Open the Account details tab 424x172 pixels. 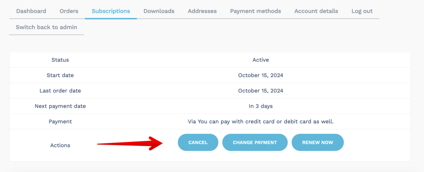pyautogui.click(x=316, y=11)
